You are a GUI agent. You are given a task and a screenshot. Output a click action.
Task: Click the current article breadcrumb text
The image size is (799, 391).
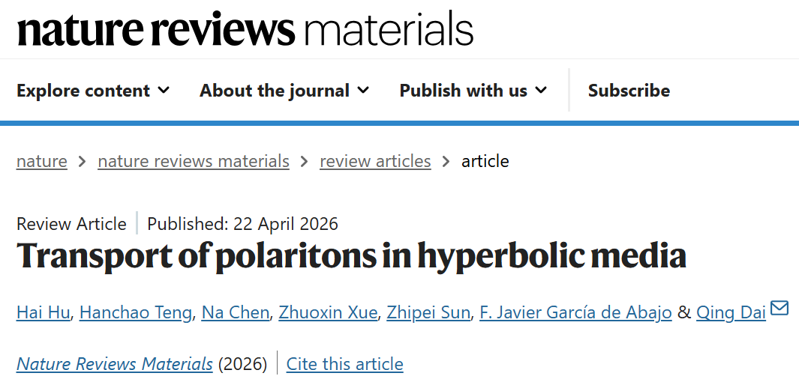tap(485, 161)
